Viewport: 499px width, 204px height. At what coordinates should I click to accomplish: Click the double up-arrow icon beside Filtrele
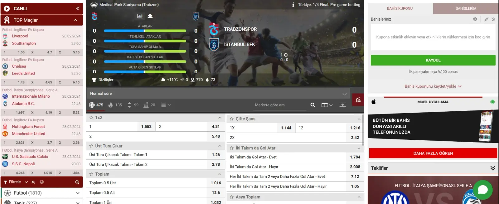click(33, 182)
